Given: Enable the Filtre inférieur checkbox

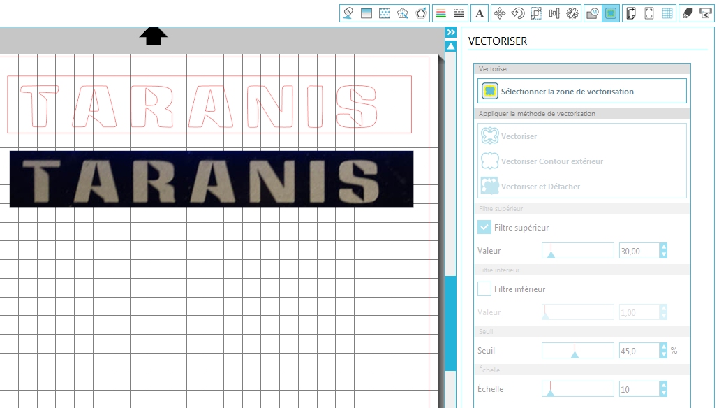Looking at the screenshot, I should pos(484,289).
